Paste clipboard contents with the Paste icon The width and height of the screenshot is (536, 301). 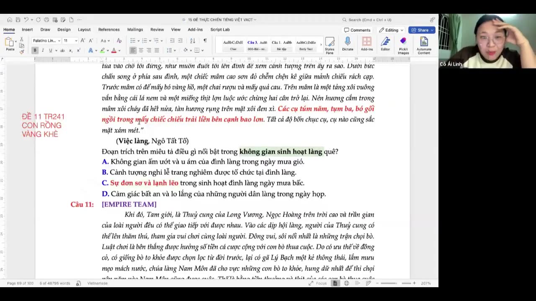(10, 44)
